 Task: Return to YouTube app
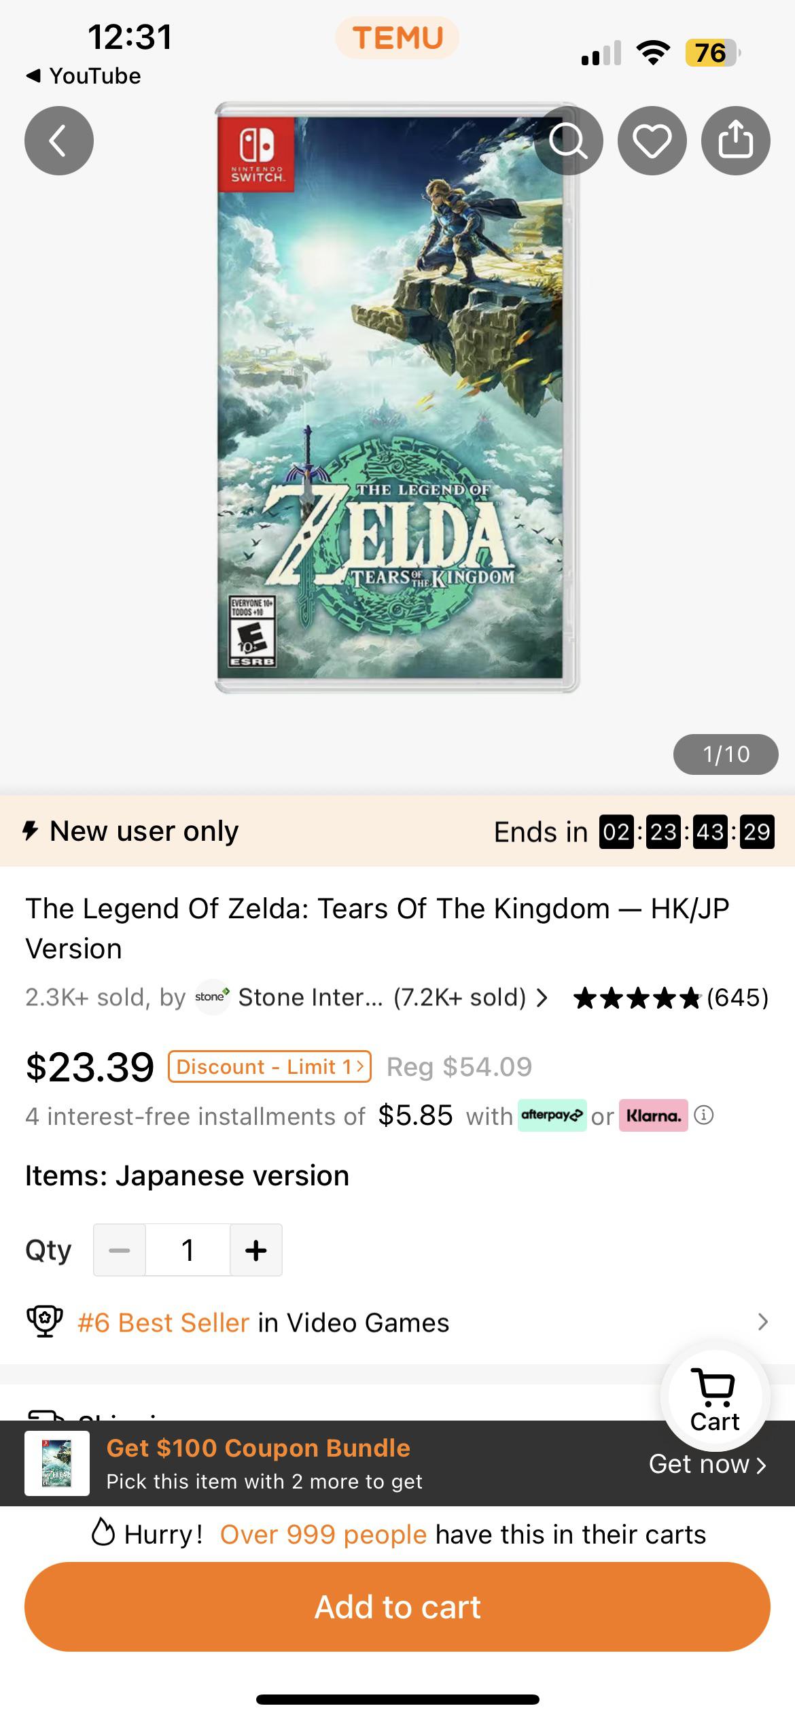click(83, 75)
